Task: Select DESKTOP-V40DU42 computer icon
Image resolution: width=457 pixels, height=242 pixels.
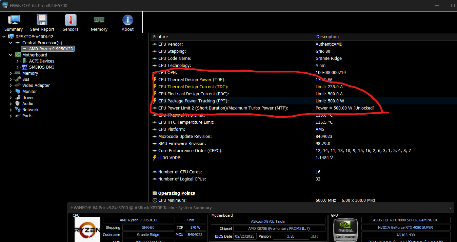Action: pyautogui.click(x=11, y=37)
